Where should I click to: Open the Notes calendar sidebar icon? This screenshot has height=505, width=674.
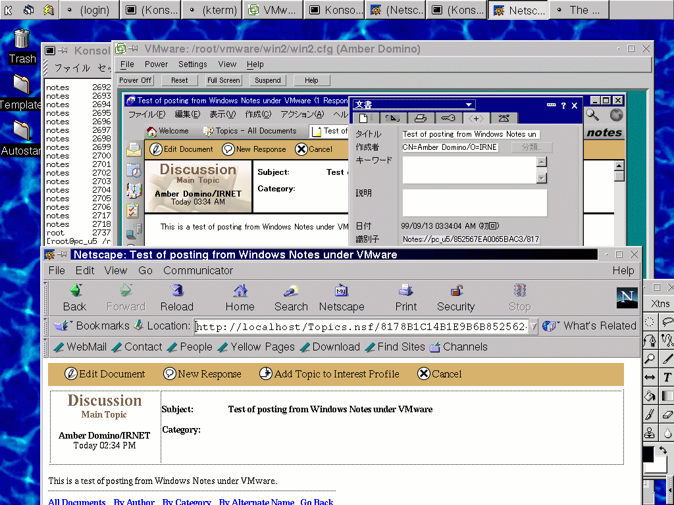pos(134,170)
